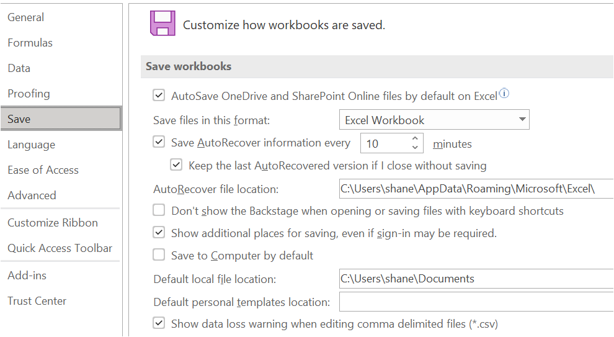The width and height of the screenshot is (614, 337).
Task: Click the purple floppy disk save icon
Action: pyautogui.click(x=162, y=23)
